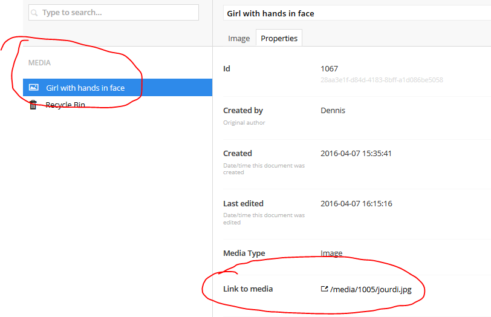491x317 pixels.
Task: Click the author name Dennis
Action: click(332, 111)
